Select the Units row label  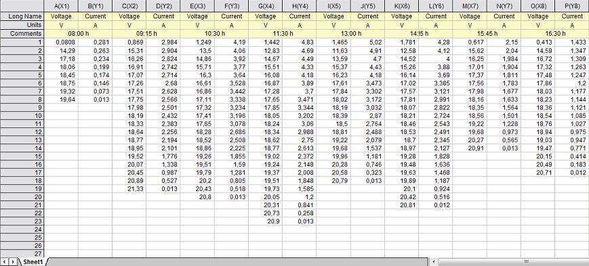point(22,25)
